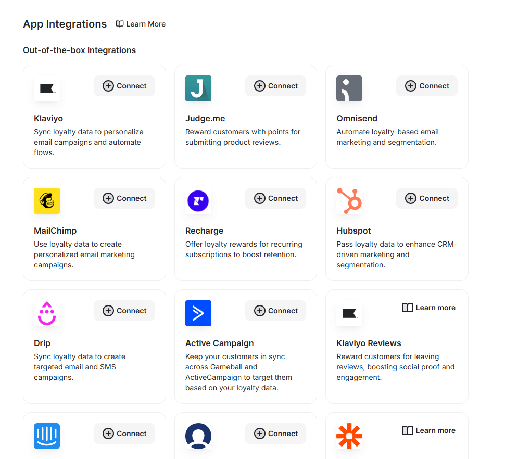Click the Klaviyo card title

coord(48,119)
